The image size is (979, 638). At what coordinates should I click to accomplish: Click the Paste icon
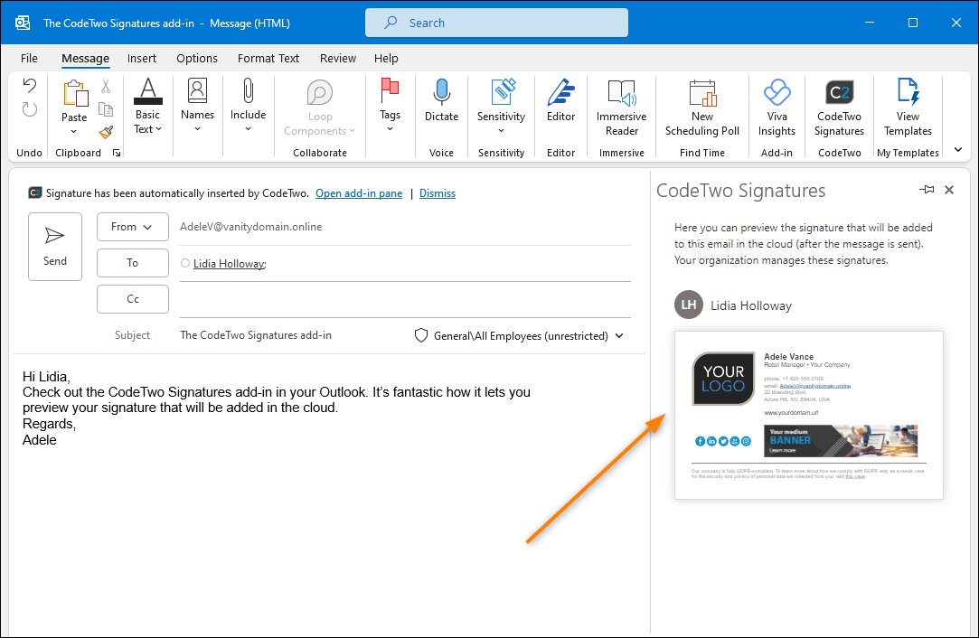pyautogui.click(x=75, y=95)
